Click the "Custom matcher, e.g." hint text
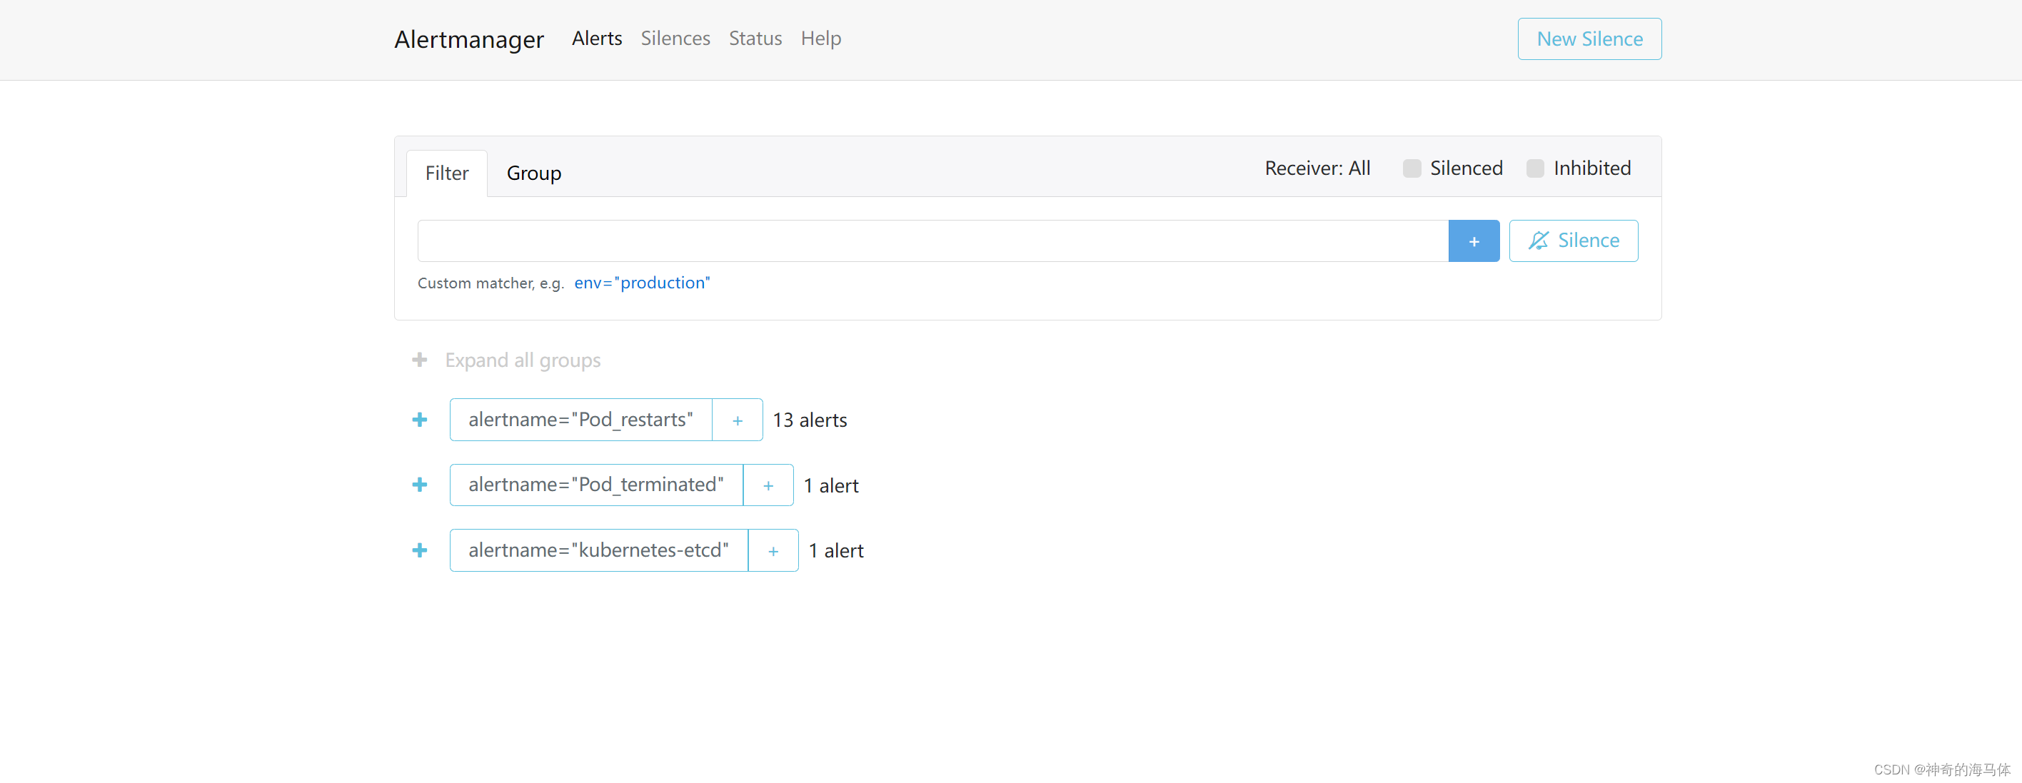The width and height of the screenshot is (2022, 783). (x=491, y=283)
